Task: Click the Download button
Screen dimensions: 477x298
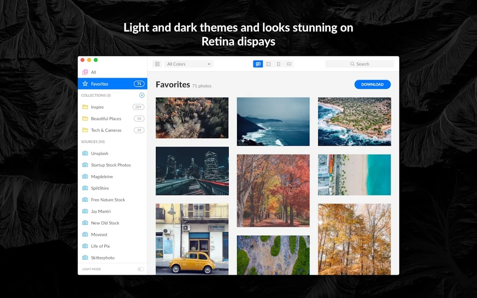Action: (x=372, y=84)
